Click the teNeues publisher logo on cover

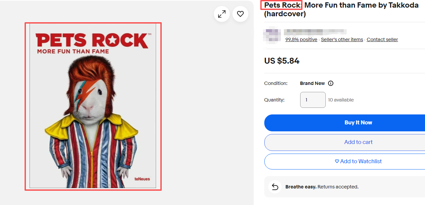[142, 179]
